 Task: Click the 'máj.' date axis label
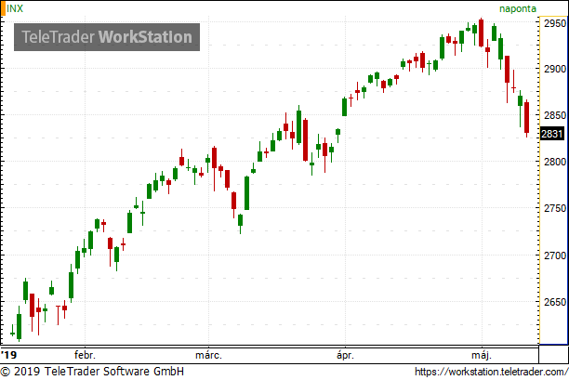tap(482, 355)
